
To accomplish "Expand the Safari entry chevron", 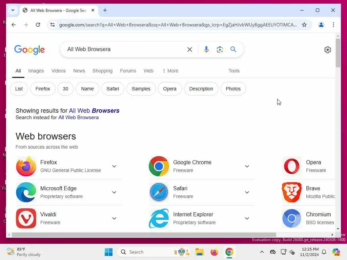I will coord(247,192).
